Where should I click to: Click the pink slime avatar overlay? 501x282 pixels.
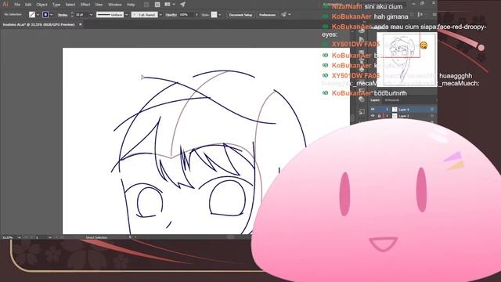pyautogui.click(x=376, y=201)
